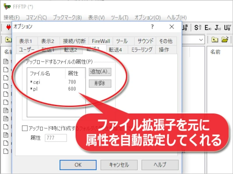Click the 属性 input field showing 777

click(56, 138)
